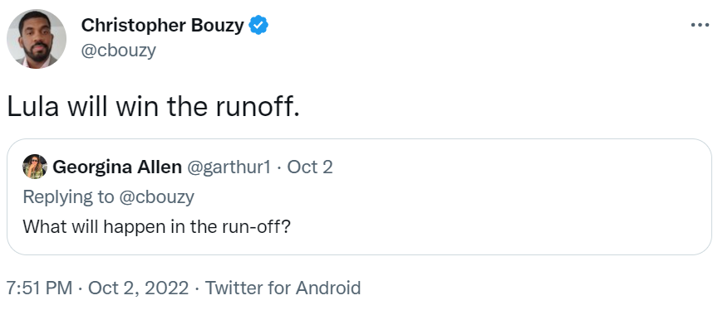Open the Georgina Allen display name
The width and height of the screenshot is (718, 310).
click(x=117, y=167)
